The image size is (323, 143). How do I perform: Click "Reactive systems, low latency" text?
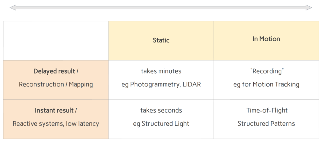click(x=56, y=124)
